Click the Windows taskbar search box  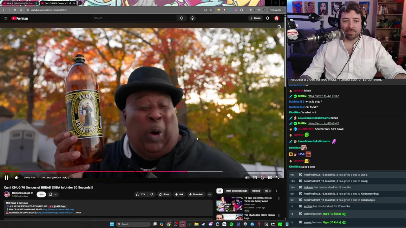133,224
